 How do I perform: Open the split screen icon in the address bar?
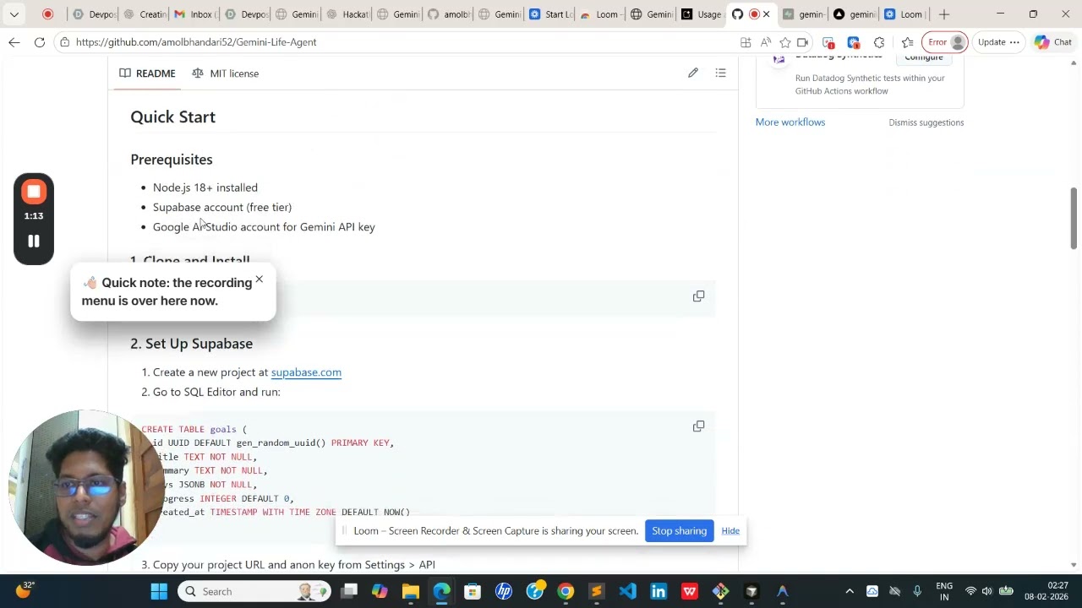coord(746,42)
